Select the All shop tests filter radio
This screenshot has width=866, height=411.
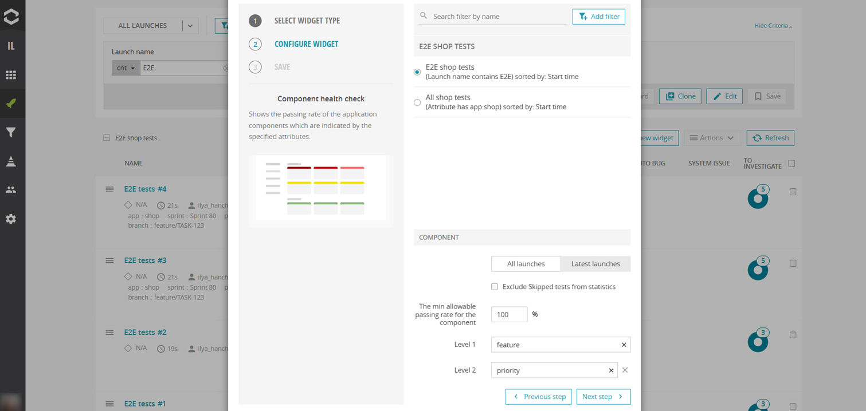click(417, 102)
